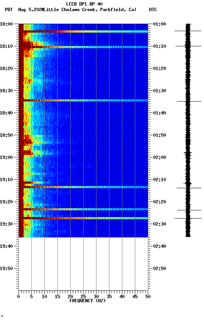Click the 'UTC' timezone label
Screen dimensions: 204x320
pos(153,10)
